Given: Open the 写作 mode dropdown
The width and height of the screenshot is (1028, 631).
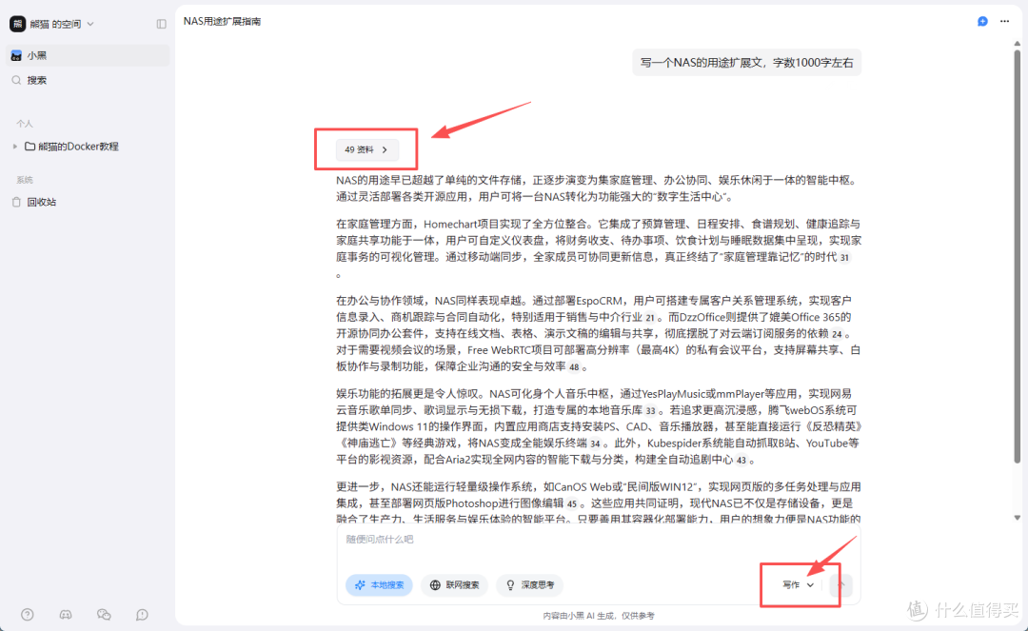Looking at the screenshot, I should (x=798, y=584).
